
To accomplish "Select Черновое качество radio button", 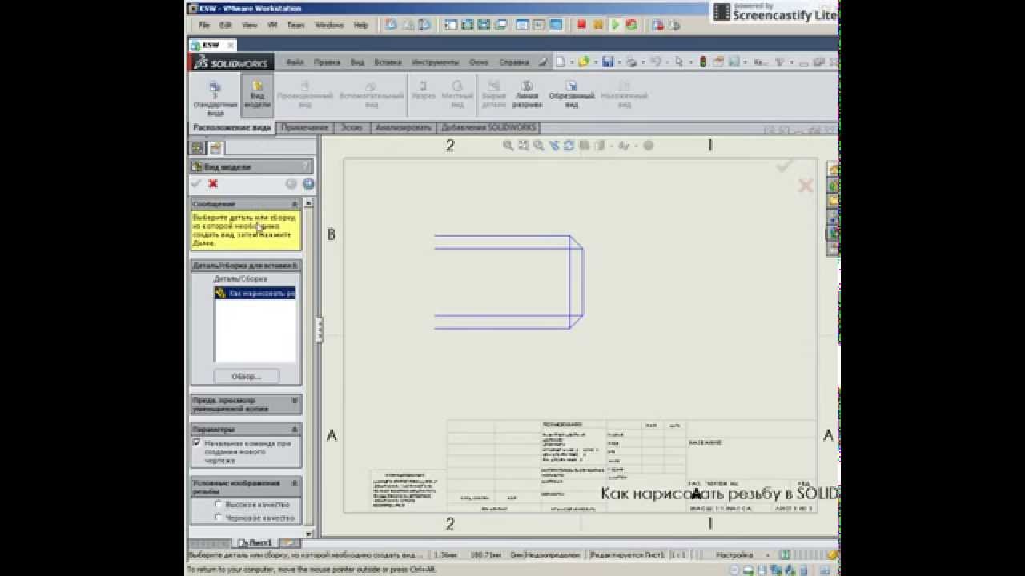I will (x=219, y=518).
